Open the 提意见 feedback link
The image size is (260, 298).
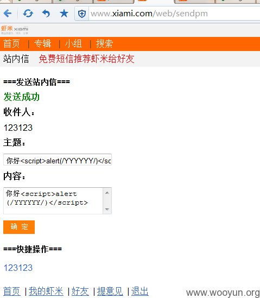(x=110, y=291)
